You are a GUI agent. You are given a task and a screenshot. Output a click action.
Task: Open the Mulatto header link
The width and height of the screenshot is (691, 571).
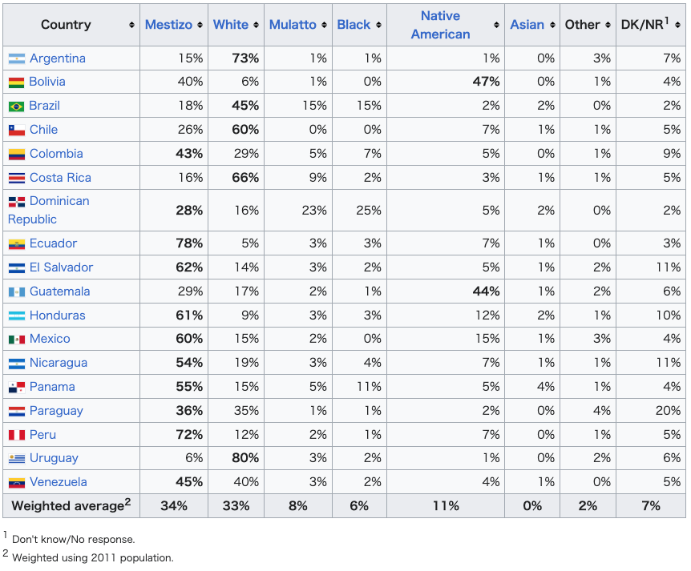[x=293, y=25]
